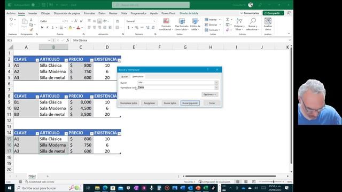Image resolution: width=342 pixels, height=192 pixels.
Task: Click Analizar datos button
Action: coord(268,25)
